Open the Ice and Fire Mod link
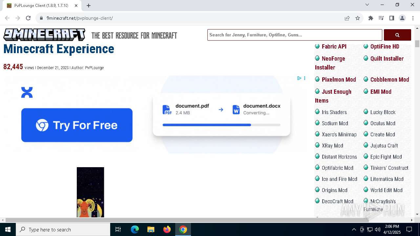 340,179
